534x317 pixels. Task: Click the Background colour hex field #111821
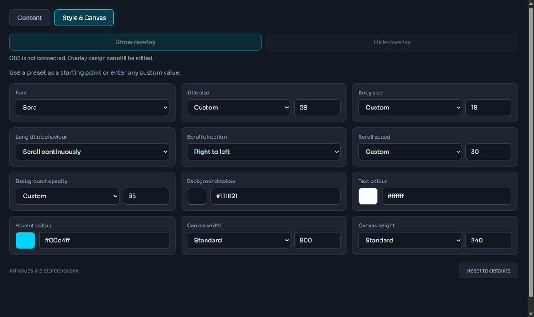275,196
